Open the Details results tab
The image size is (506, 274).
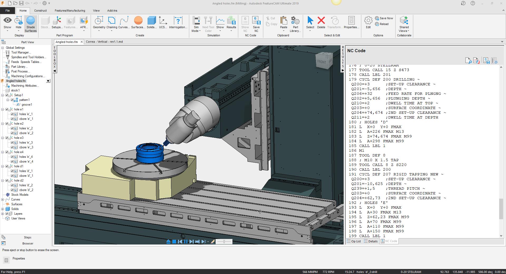[x=371, y=241]
